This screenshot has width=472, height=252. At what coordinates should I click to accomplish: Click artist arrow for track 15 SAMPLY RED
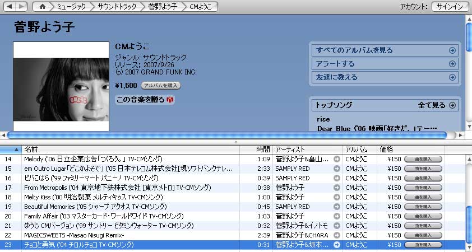tap(336, 169)
